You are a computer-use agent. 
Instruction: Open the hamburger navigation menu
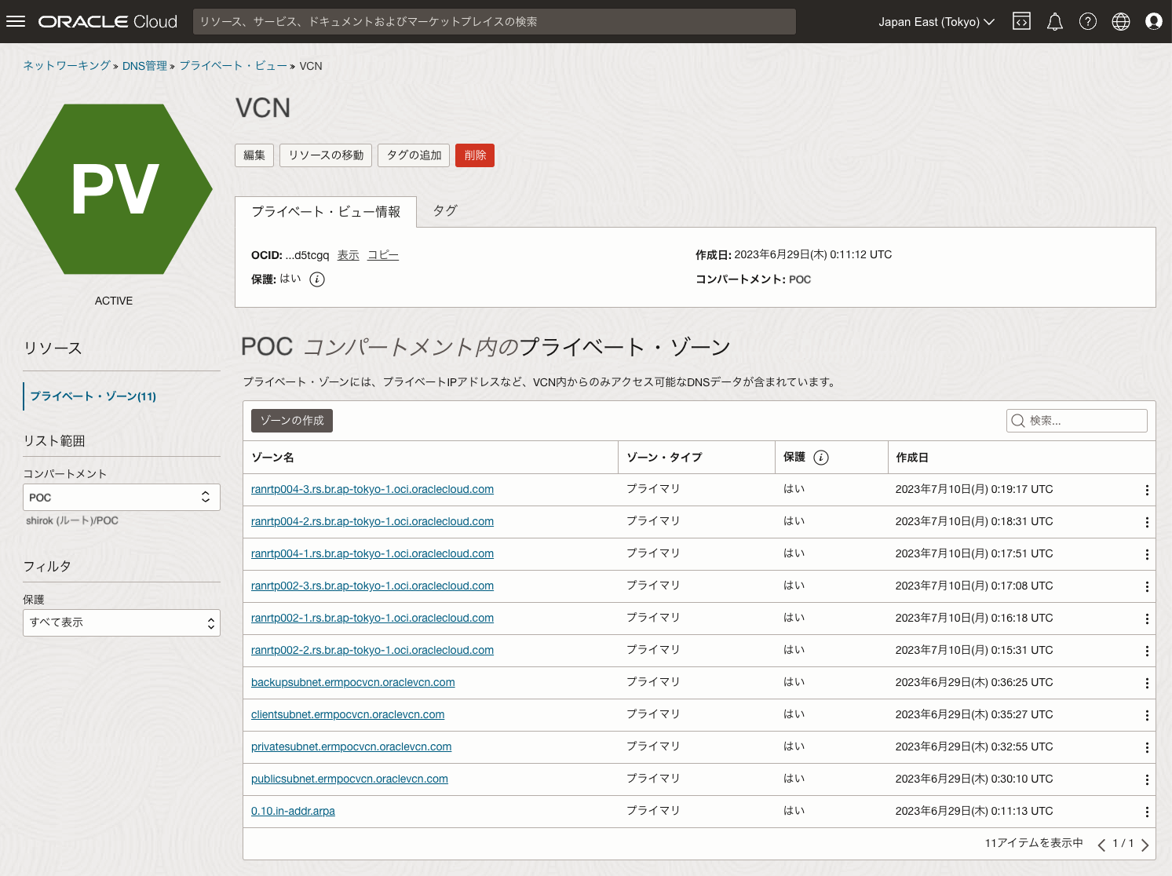[16, 21]
